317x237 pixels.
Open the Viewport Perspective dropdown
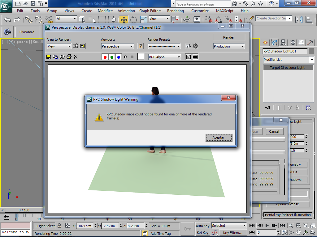117,46
